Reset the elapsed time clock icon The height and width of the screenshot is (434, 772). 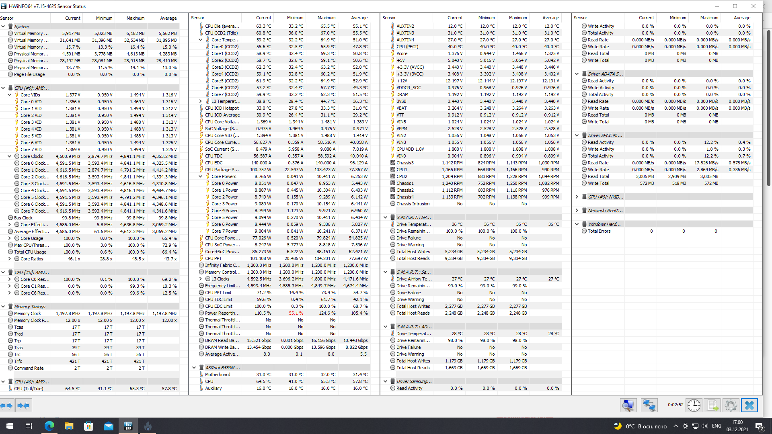pyautogui.click(x=694, y=405)
